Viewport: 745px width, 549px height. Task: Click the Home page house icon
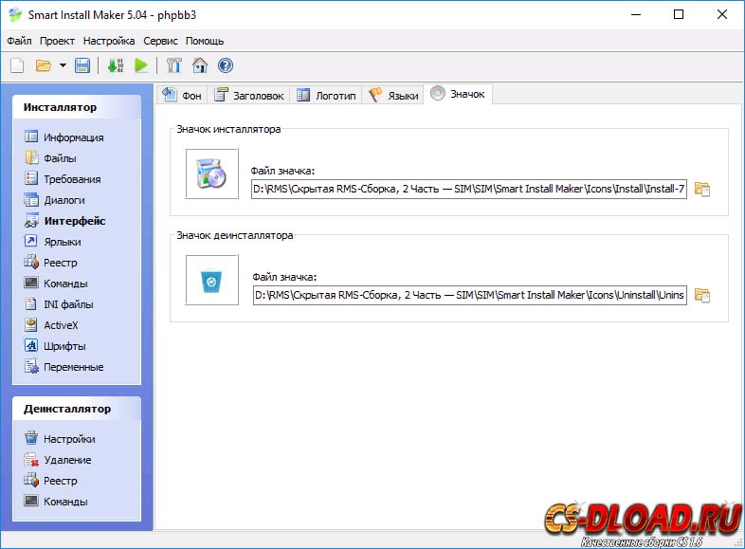(x=200, y=65)
